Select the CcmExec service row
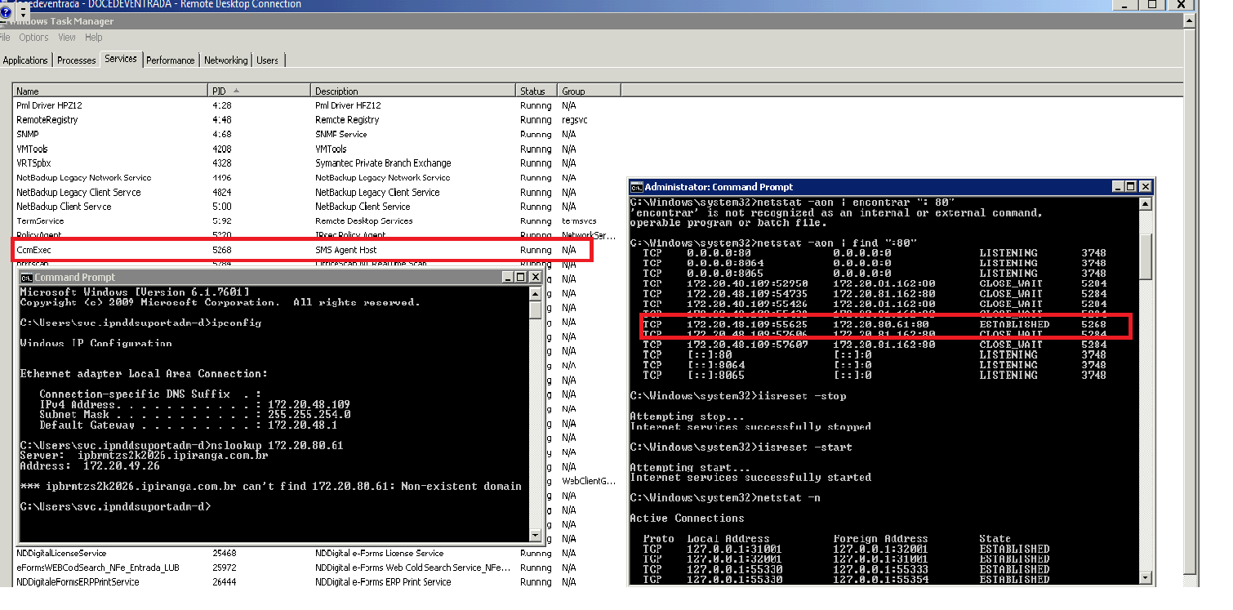The width and height of the screenshot is (1233, 610). tap(110, 250)
